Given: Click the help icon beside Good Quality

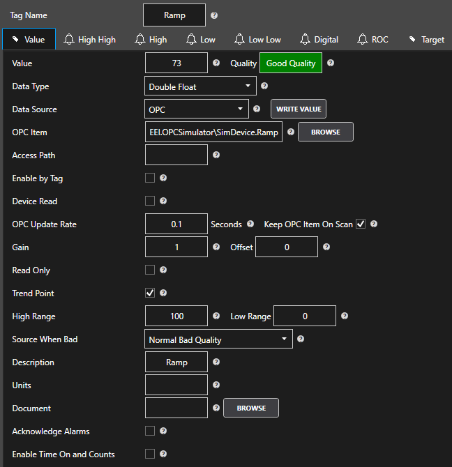Looking at the screenshot, I should pos(331,63).
